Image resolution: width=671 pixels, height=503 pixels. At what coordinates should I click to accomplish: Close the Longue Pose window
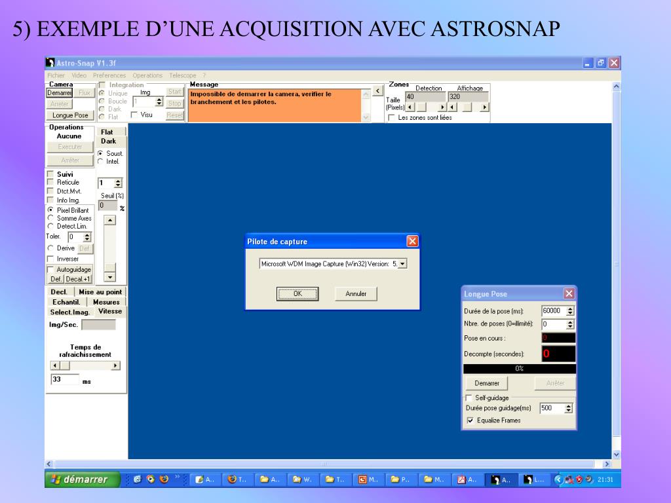569,294
